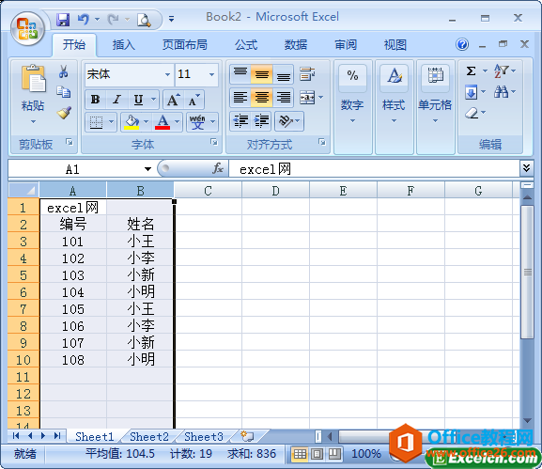Image resolution: width=542 pixels, height=469 pixels.
Task: Select column C header
Action: [x=208, y=190]
